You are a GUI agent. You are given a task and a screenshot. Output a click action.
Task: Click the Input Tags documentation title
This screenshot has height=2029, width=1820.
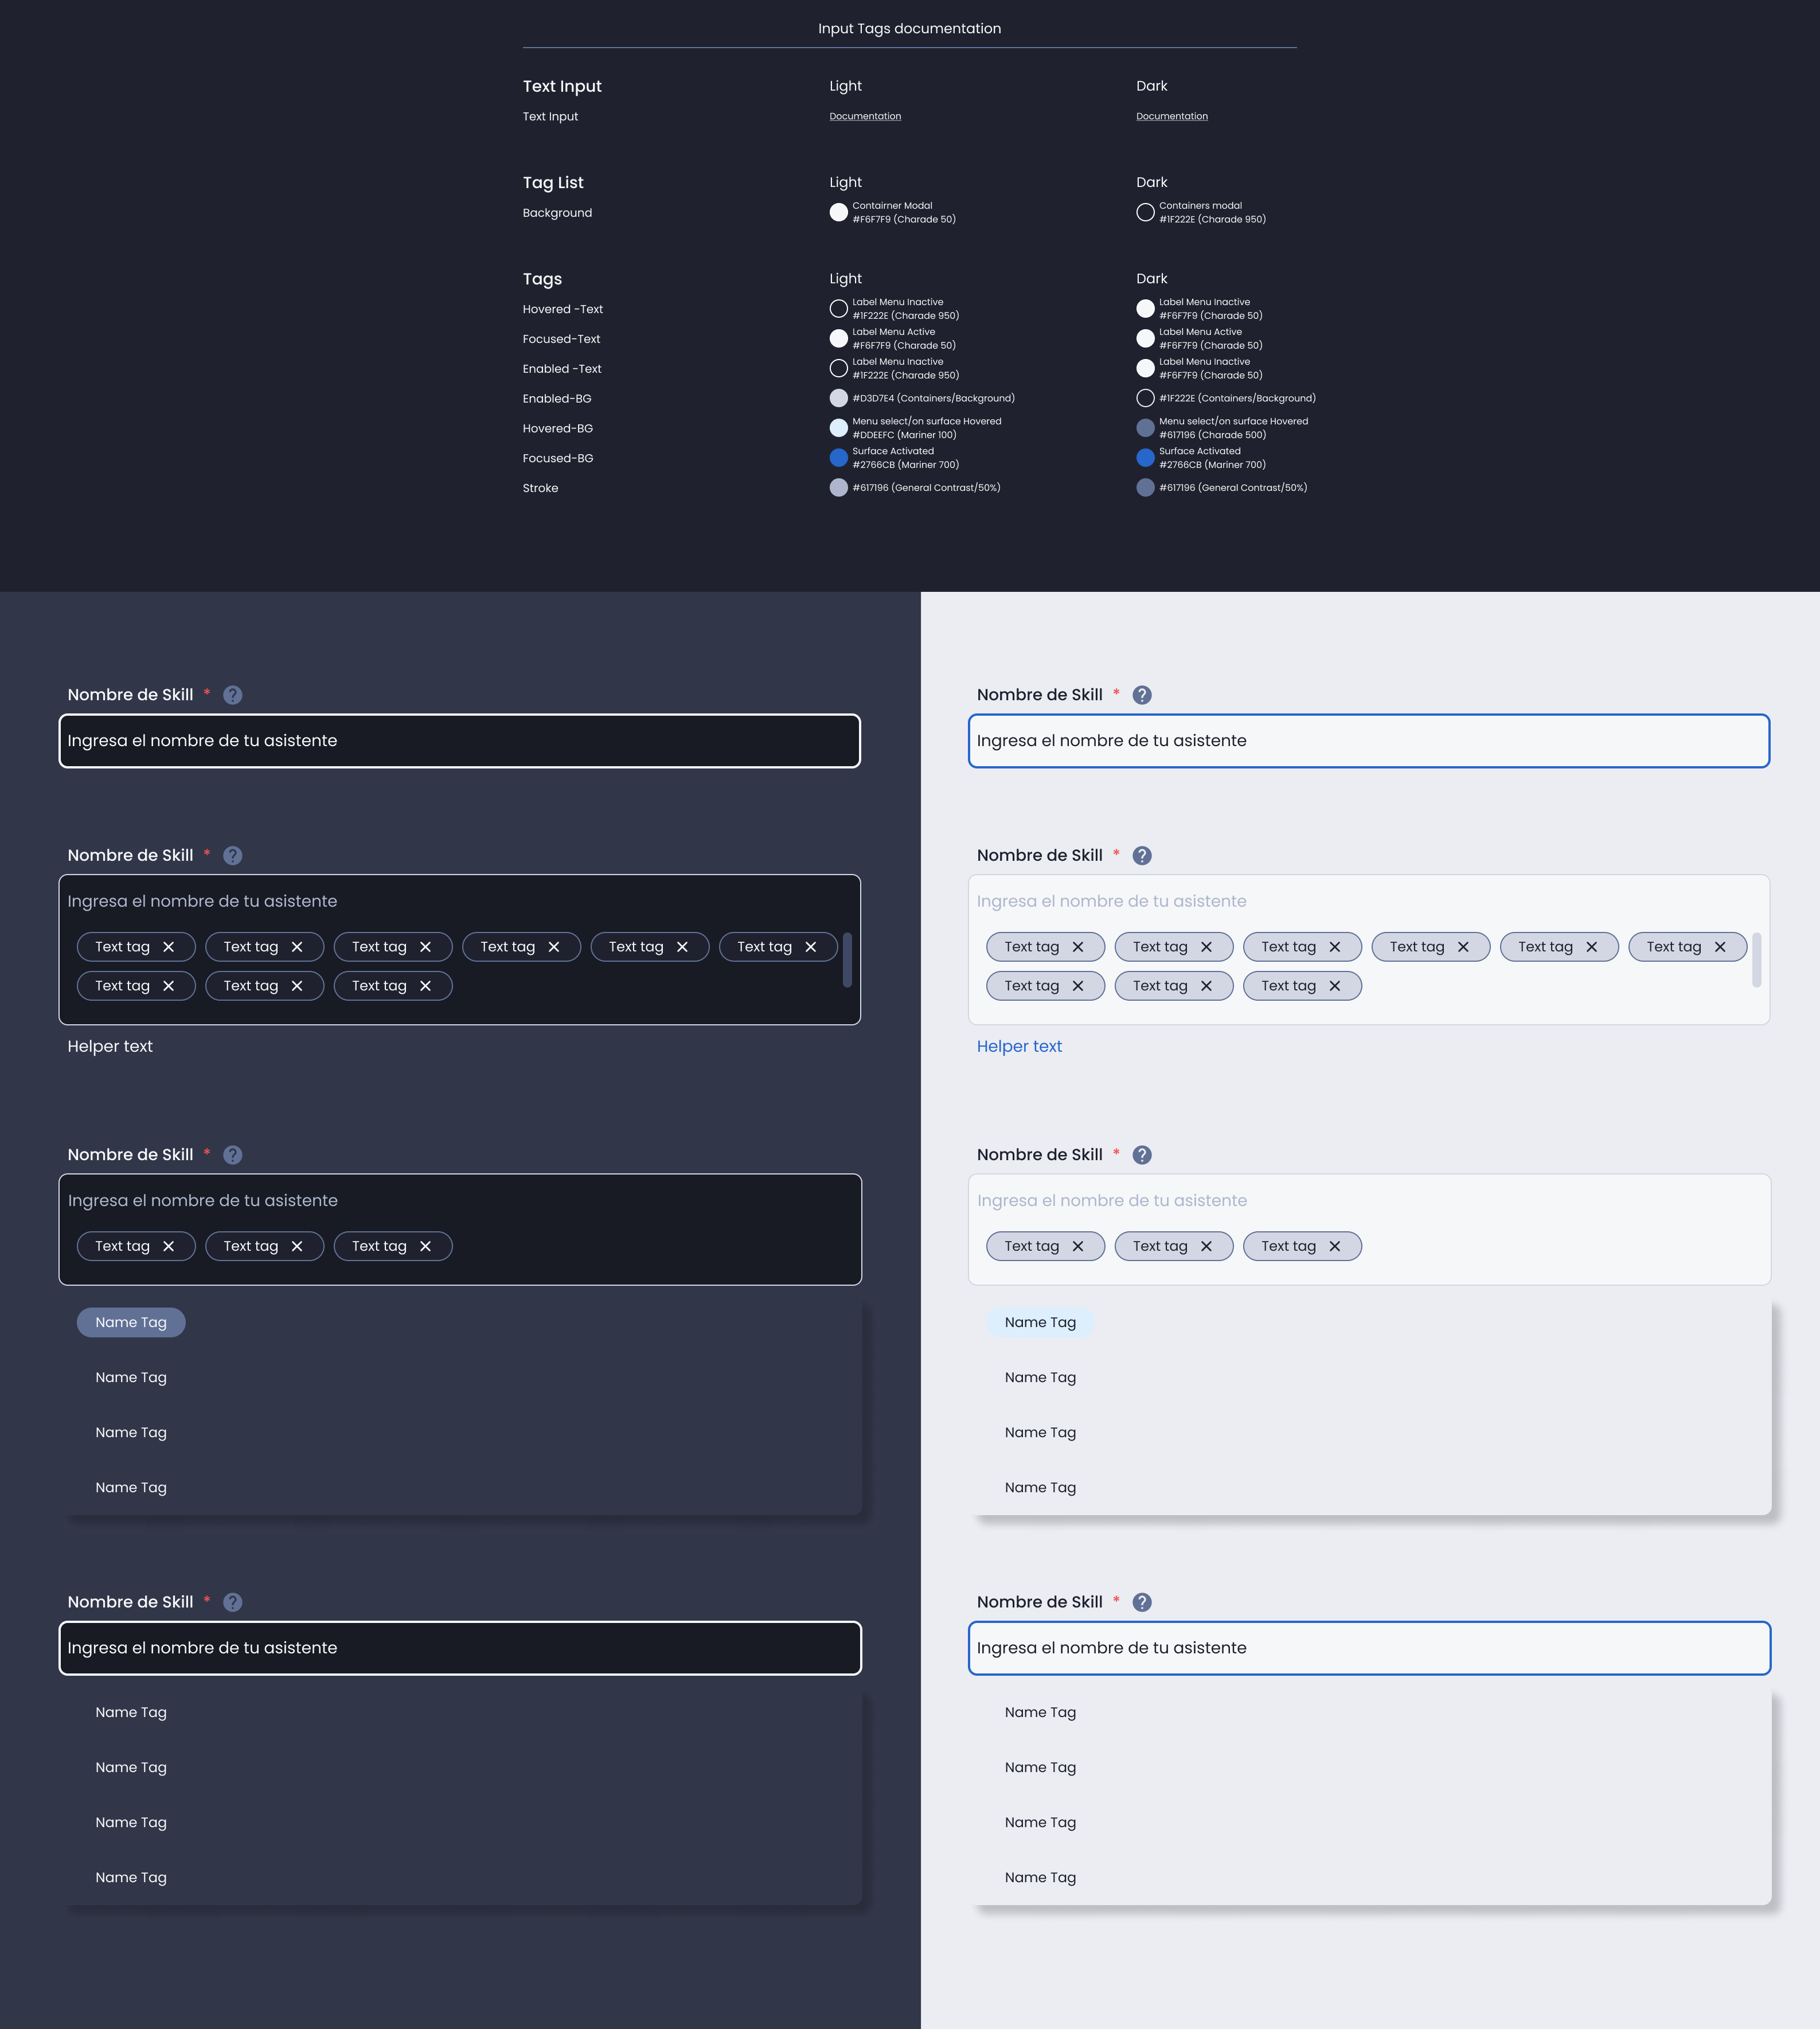coord(909,28)
